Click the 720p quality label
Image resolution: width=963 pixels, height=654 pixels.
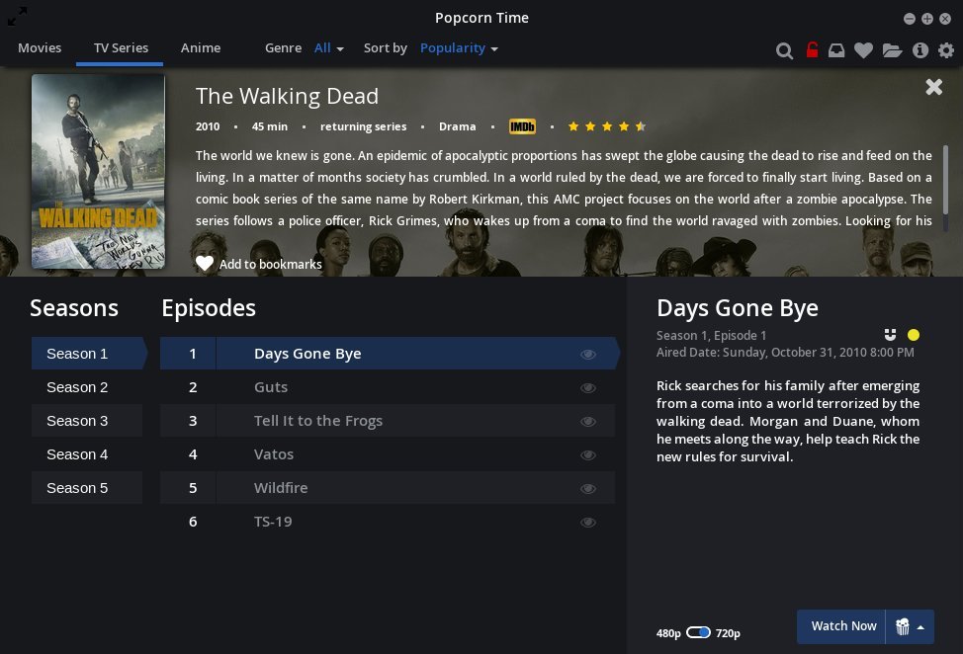(728, 633)
